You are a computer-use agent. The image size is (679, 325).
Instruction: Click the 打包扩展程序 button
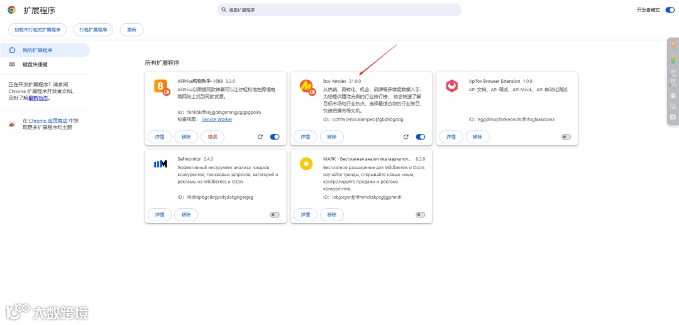pos(93,30)
